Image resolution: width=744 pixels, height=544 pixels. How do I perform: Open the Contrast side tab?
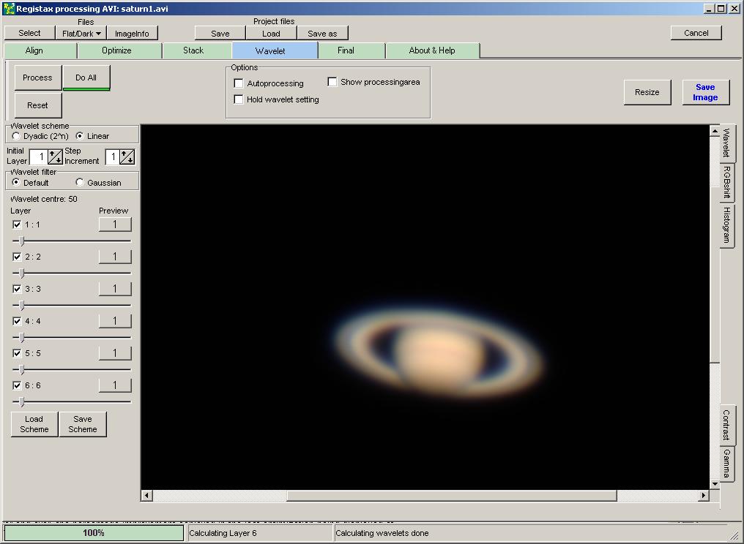726,425
